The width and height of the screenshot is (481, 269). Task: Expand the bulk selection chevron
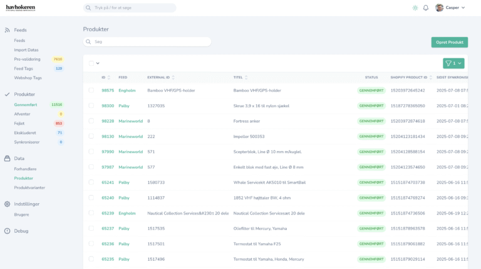coord(98,63)
